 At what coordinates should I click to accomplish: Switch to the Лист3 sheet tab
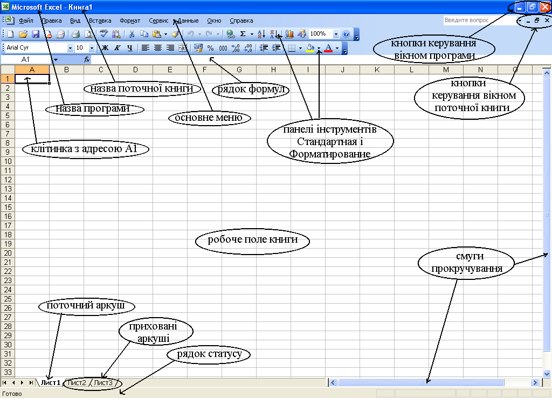tap(103, 382)
